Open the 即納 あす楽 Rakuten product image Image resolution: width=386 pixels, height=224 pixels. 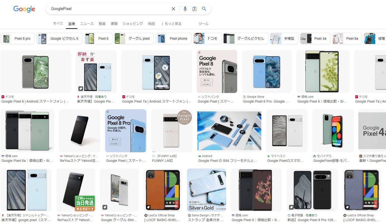96,71
